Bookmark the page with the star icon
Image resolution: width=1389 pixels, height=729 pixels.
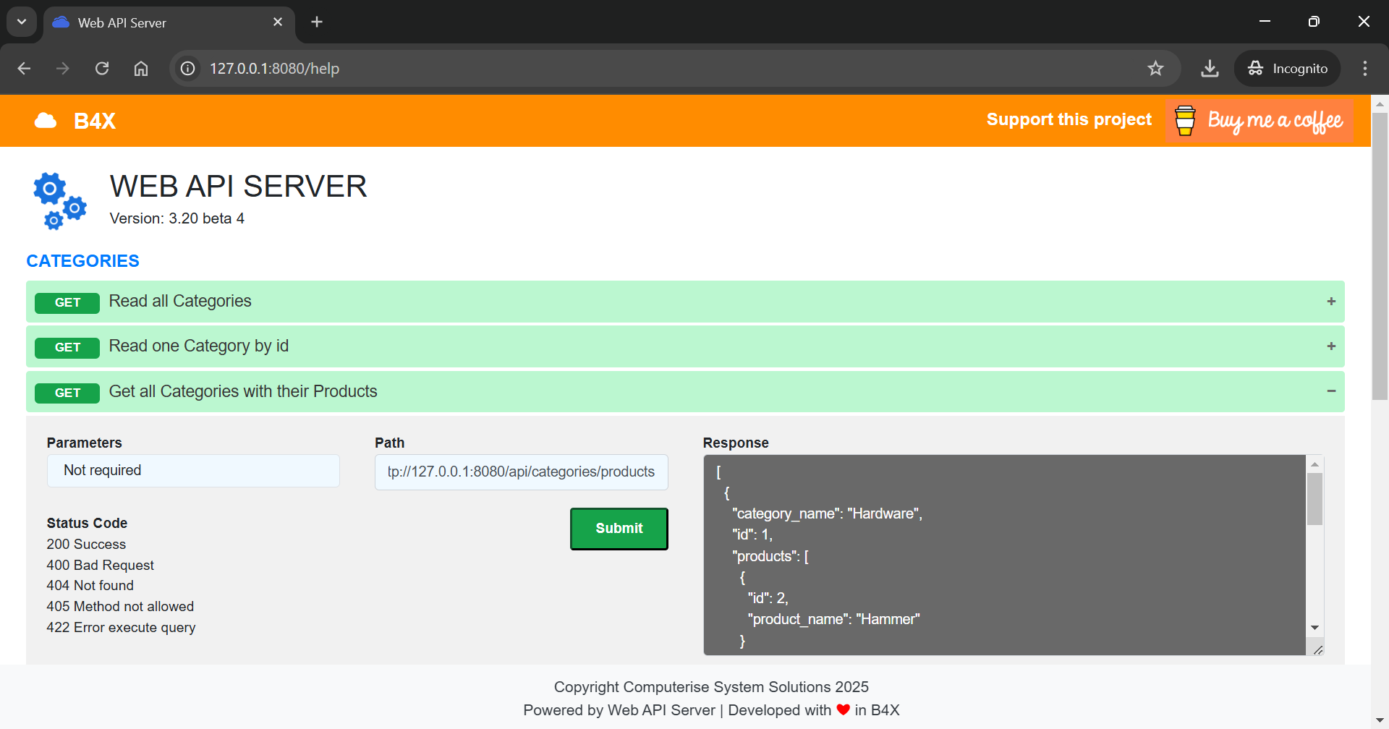click(1155, 68)
